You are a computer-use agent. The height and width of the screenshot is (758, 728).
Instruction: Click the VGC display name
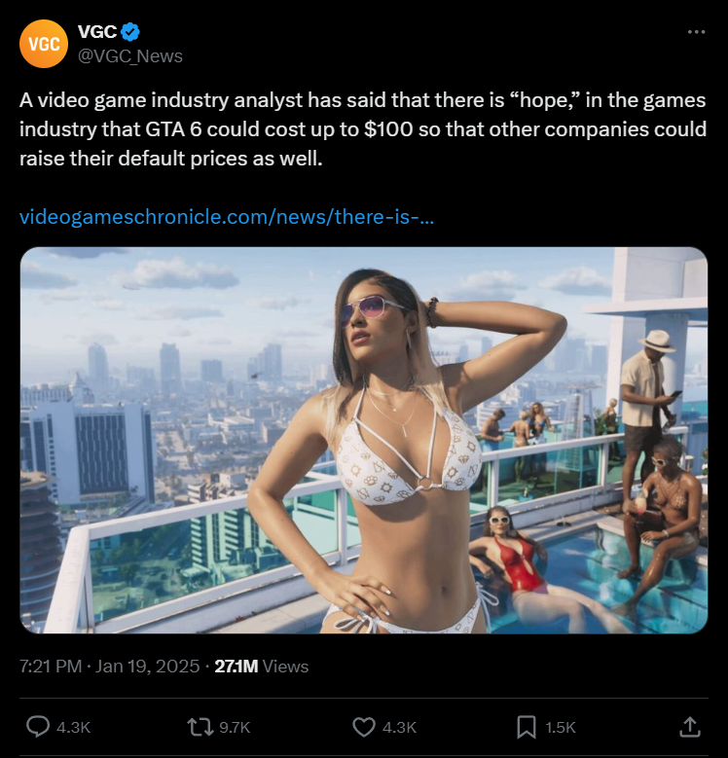point(97,32)
